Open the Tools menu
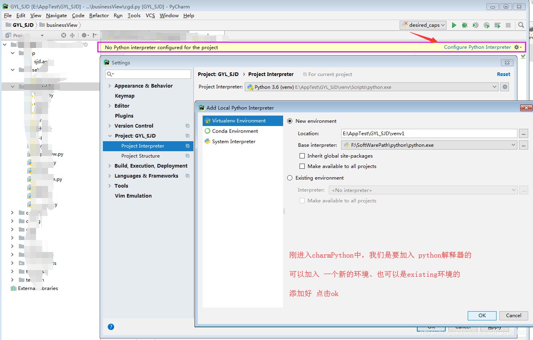This screenshot has height=340, width=533. coord(134,16)
